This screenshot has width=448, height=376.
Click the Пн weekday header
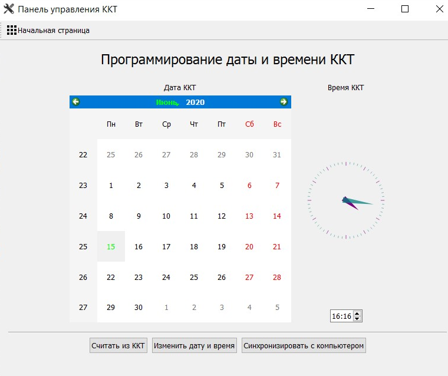[x=111, y=124]
